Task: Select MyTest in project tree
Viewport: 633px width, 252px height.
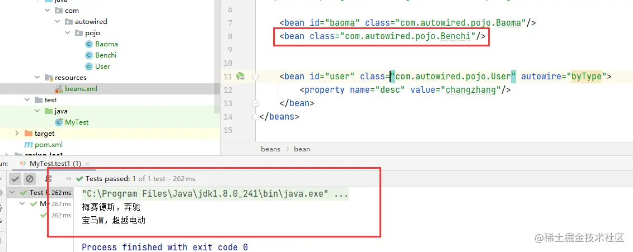Action: coord(77,122)
